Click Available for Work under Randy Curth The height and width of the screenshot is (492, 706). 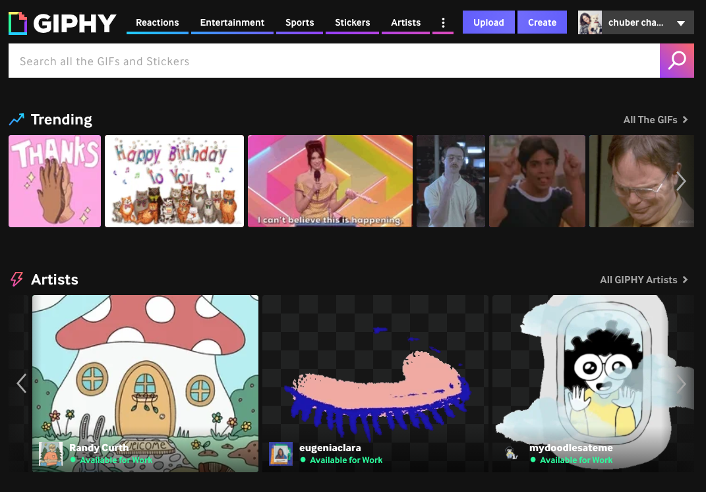point(116,460)
